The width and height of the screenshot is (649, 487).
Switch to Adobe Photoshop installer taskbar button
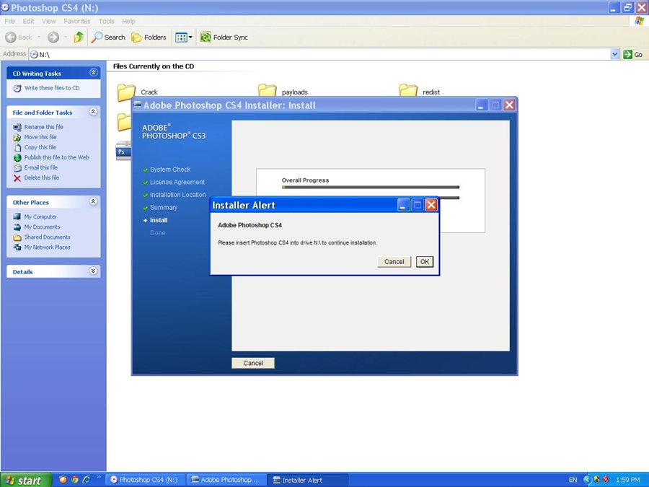[226, 480]
